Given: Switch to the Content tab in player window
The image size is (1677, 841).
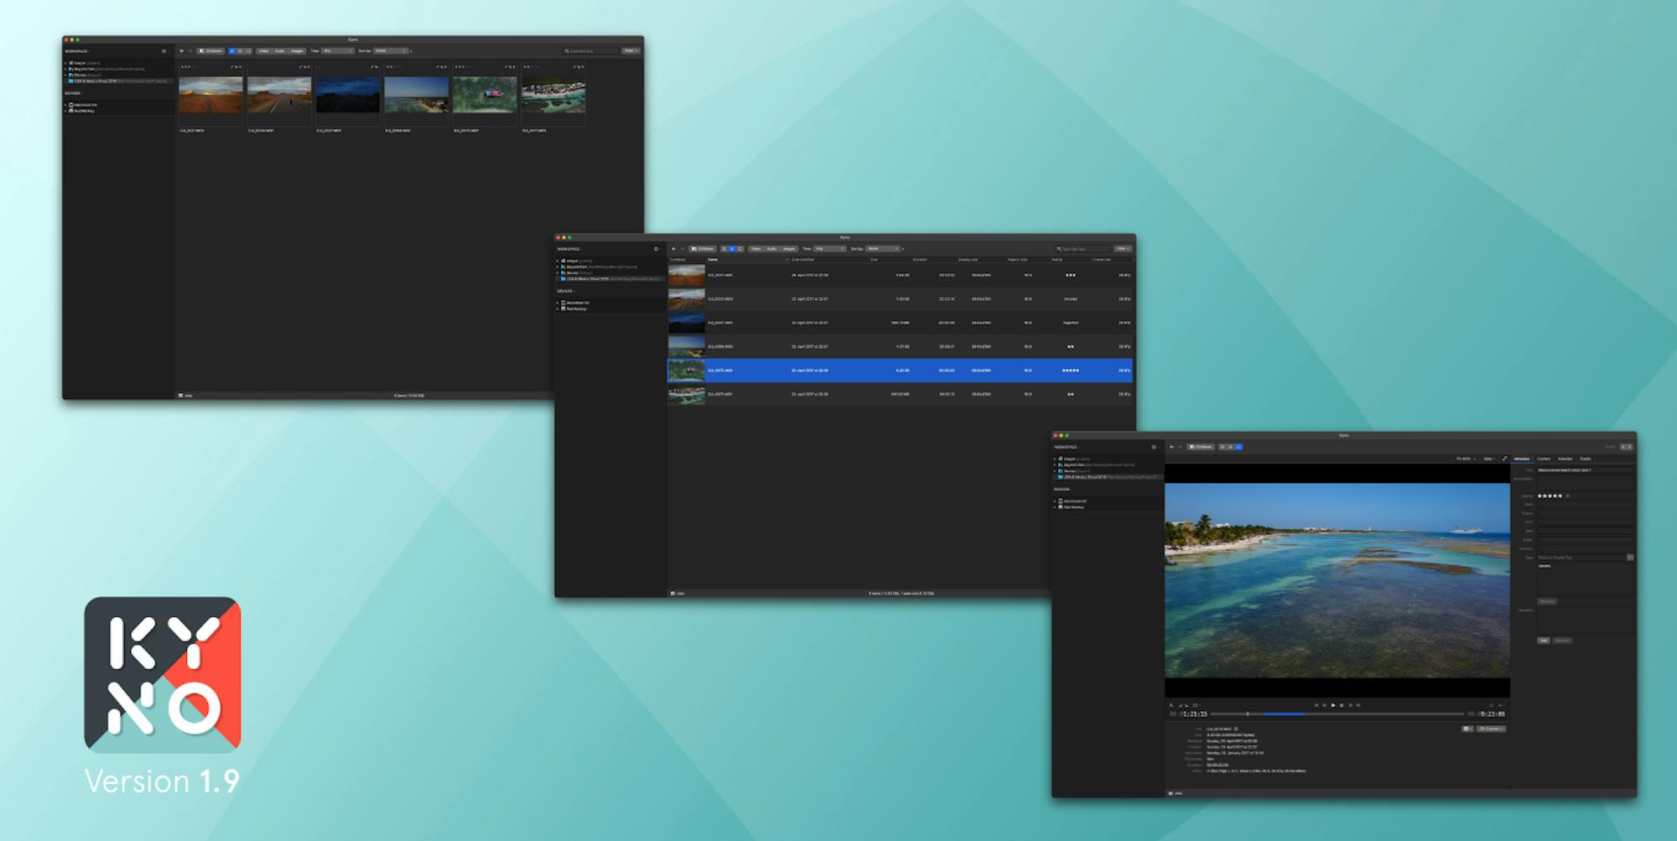Looking at the screenshot, I should click(x=1544, y=459).
